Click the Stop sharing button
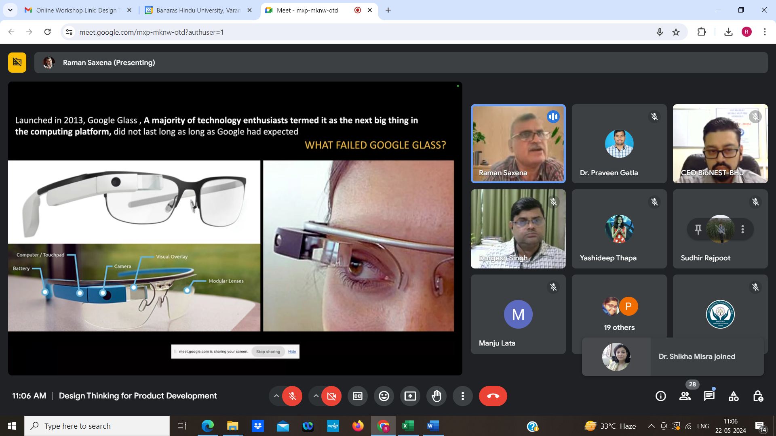Viewport: 776px width, 436px height. point(268,352)
